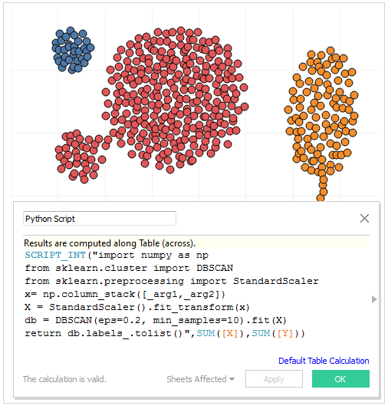The image size is (388, 406).
Task: Select a point in the small lower-left red cluster
Action: (x=77, y=157)
